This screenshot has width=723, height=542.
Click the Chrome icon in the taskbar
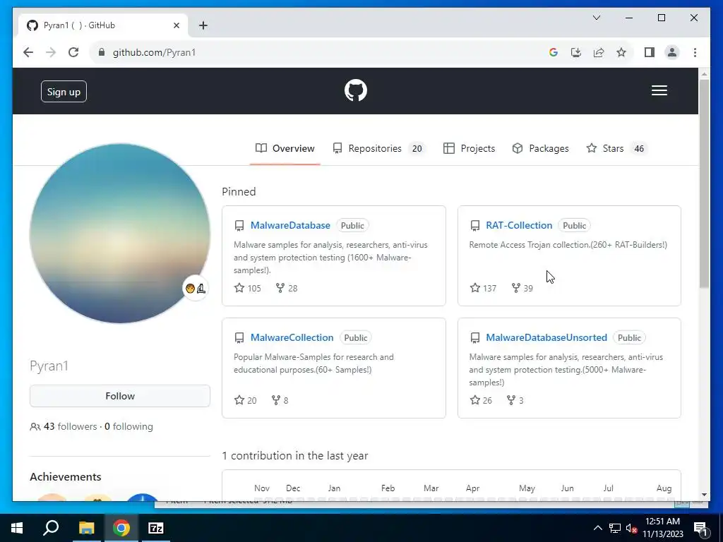pos(121,528)
